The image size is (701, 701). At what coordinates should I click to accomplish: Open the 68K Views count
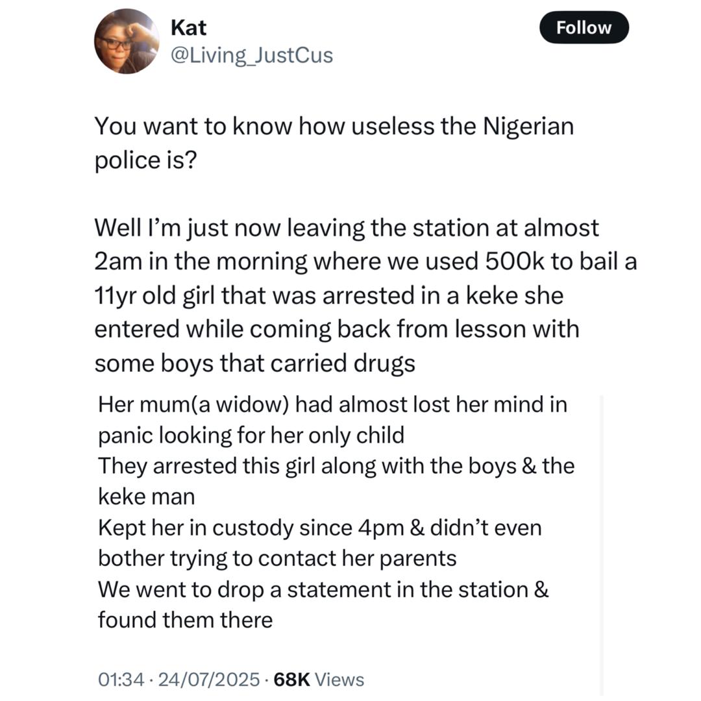319,679
